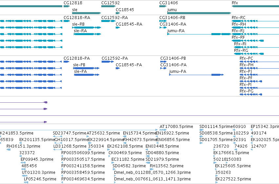Click the Rfx-RH transcript label
This screenshot has height=184, width=279.
239,24
